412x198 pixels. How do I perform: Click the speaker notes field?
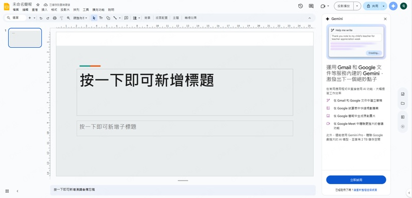[x=183, y=190]
